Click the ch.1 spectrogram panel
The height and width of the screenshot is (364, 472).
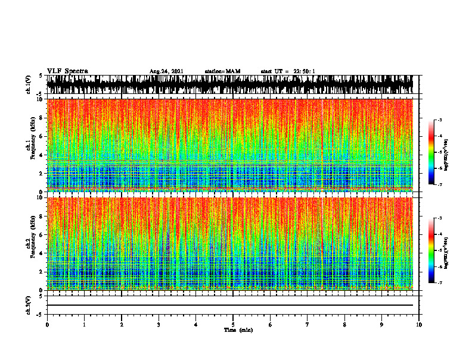pos(230,145)
